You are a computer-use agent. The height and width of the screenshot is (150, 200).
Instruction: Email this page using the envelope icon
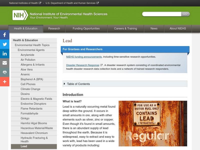tap(4, 63)
